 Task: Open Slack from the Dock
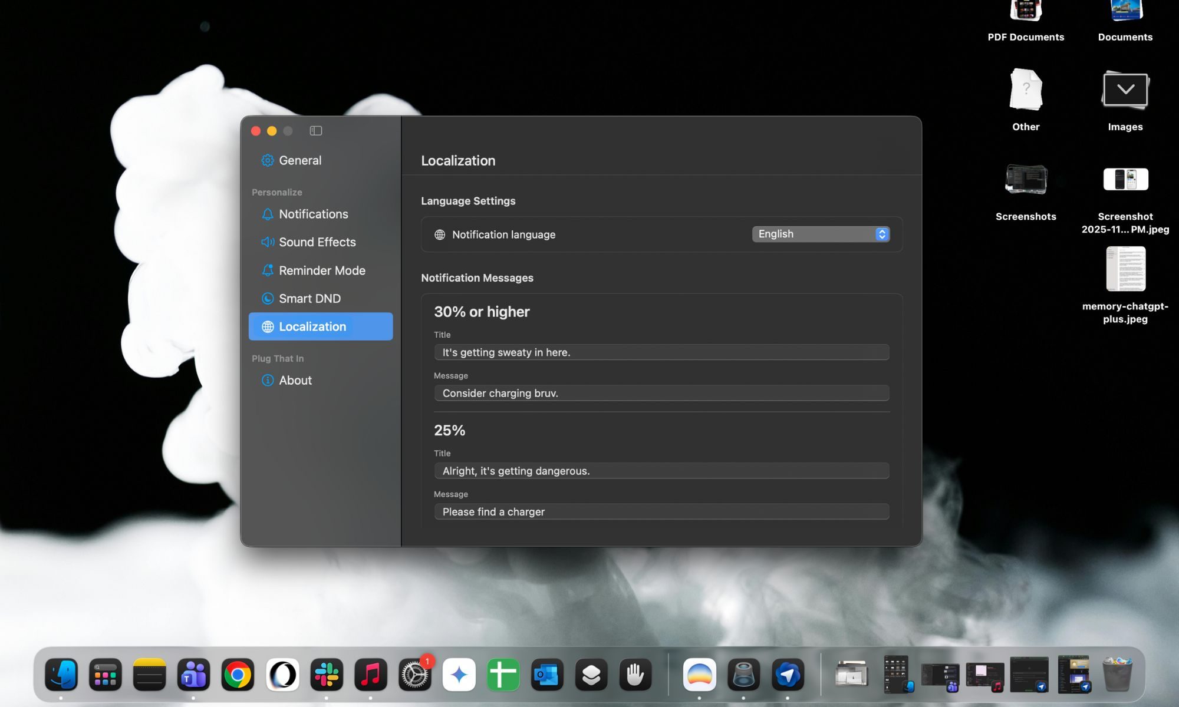327,675
